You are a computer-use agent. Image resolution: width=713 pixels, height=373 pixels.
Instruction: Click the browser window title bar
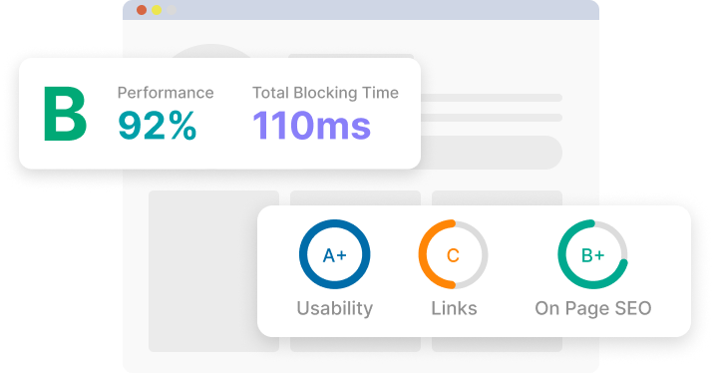click(x=361, y=10)
